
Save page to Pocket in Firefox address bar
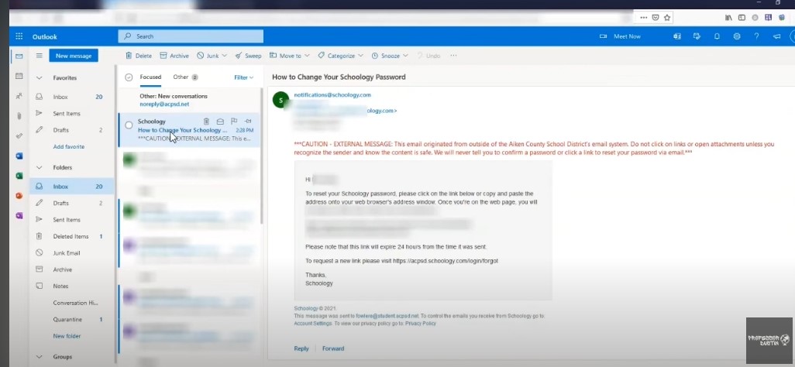[x=656, y=17]
